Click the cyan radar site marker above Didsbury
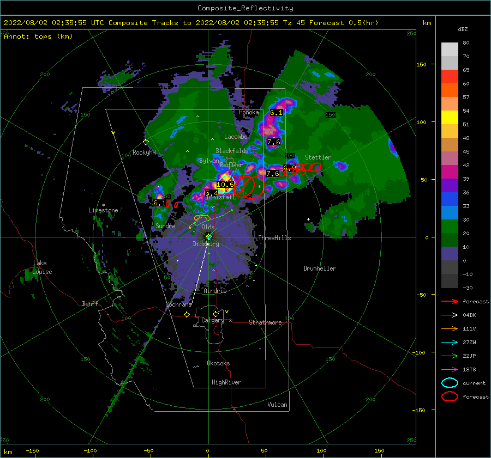 click(209, 237)
